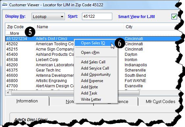Click the list's horizontal scrollbar thumb
This screenshot has width=185, height=127.
tap(75, 93)
